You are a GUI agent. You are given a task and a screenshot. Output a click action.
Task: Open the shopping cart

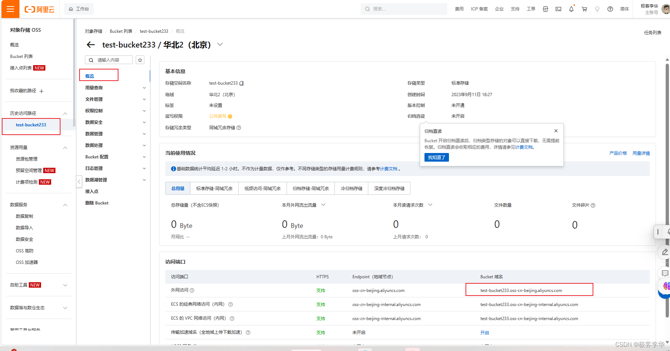click(584, 9)
